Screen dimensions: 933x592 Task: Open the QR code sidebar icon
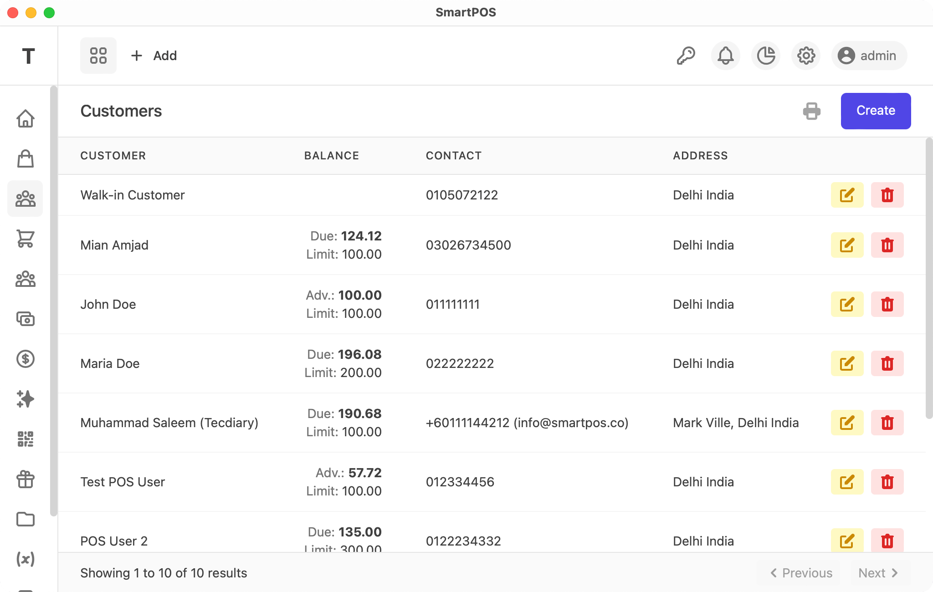pyautogui.click(x=26, y=439)
